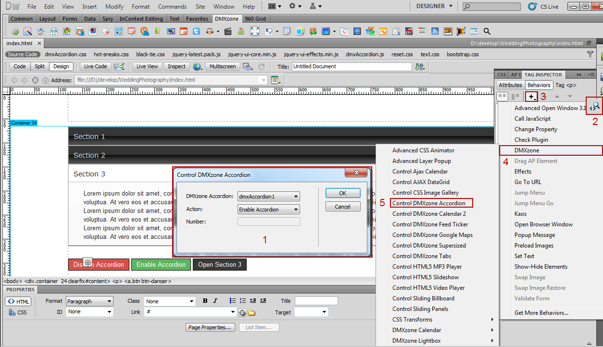The height and width of the screenshot is (347, 603).
Task: Toggle Live Code mode
Action: tap(96, 67)
